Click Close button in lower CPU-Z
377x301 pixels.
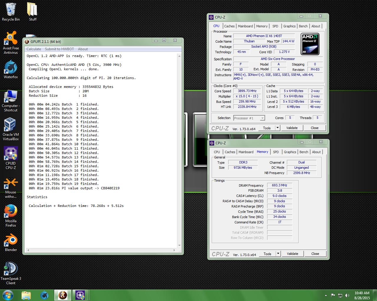315,254
